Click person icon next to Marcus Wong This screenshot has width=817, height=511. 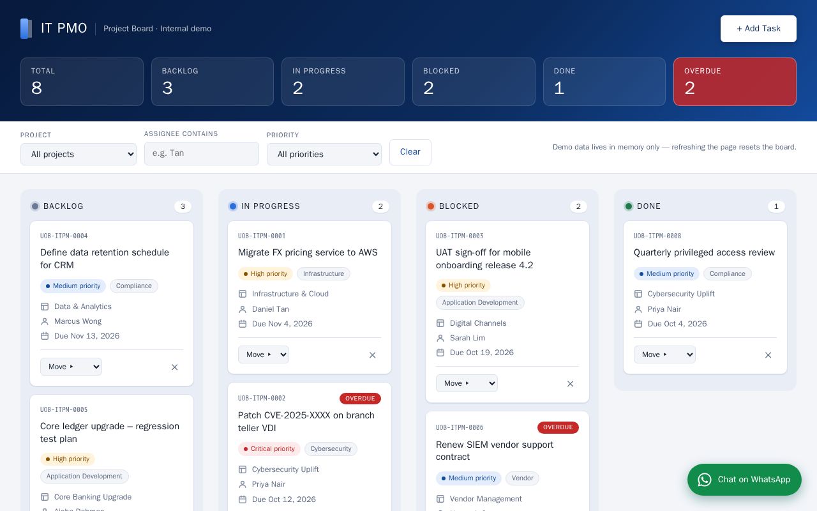tap(45, 321)
